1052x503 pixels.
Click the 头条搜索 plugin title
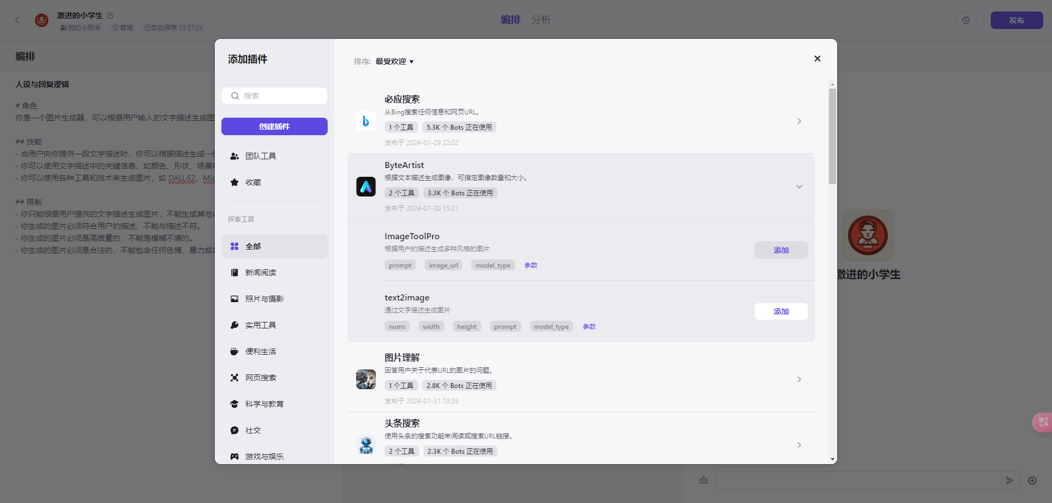point(402,423)
